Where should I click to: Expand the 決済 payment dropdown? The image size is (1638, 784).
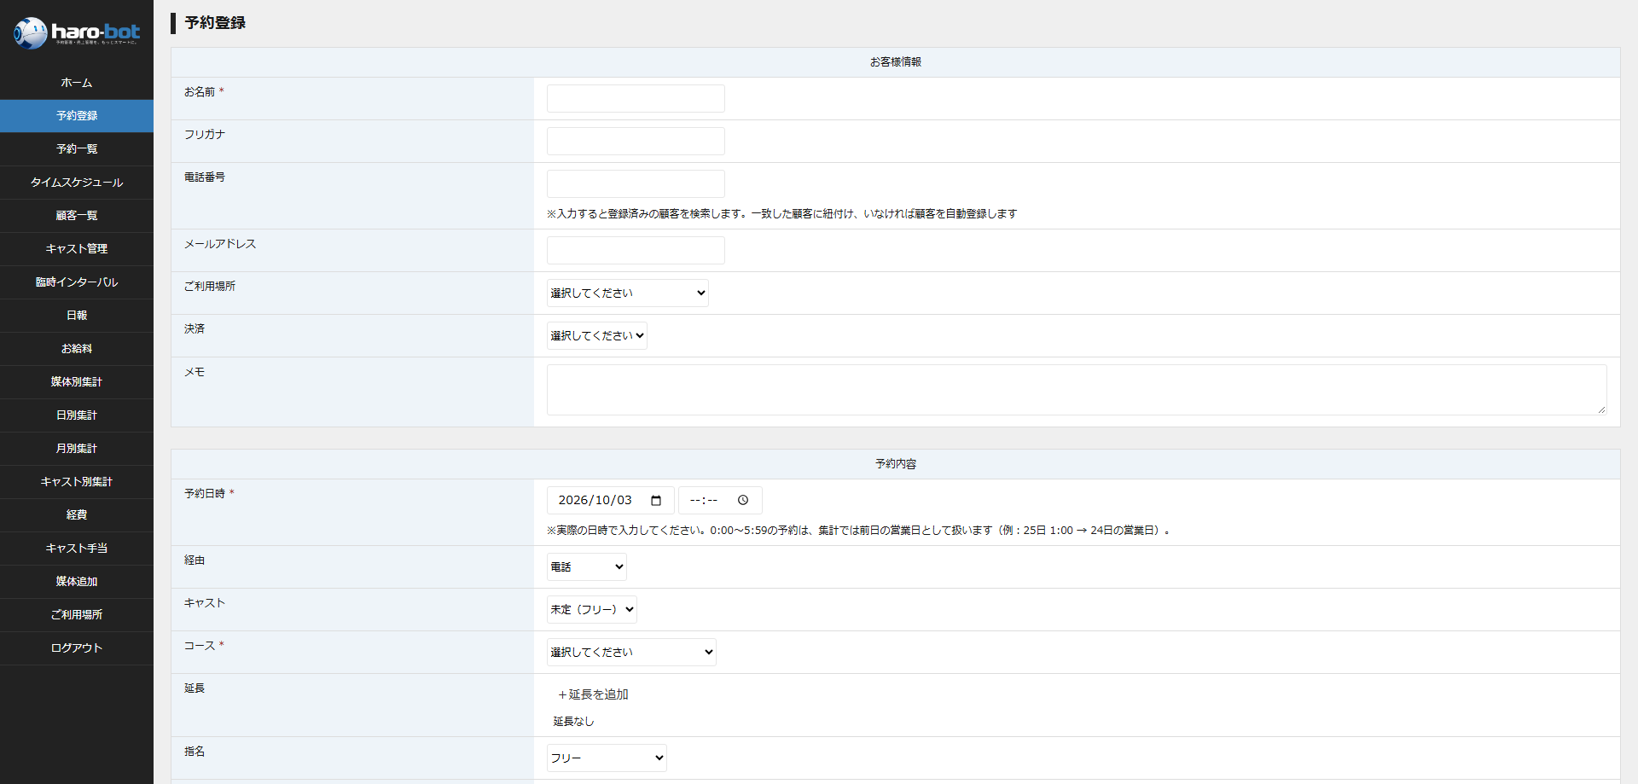597,336
